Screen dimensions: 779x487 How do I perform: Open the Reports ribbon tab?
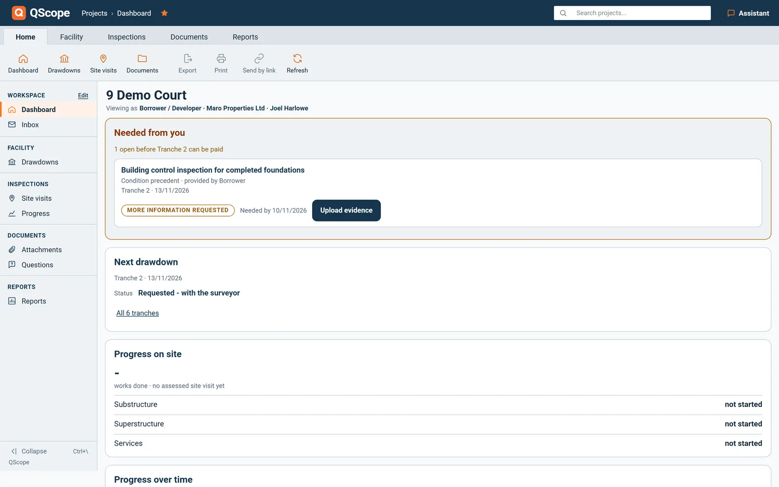coord(245,37)
